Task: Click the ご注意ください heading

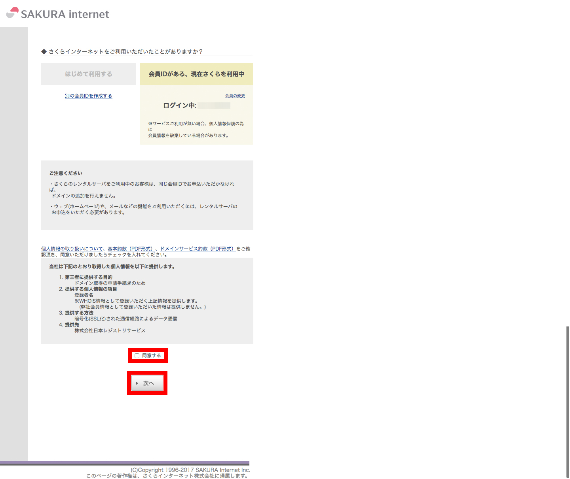Action: 66,173
